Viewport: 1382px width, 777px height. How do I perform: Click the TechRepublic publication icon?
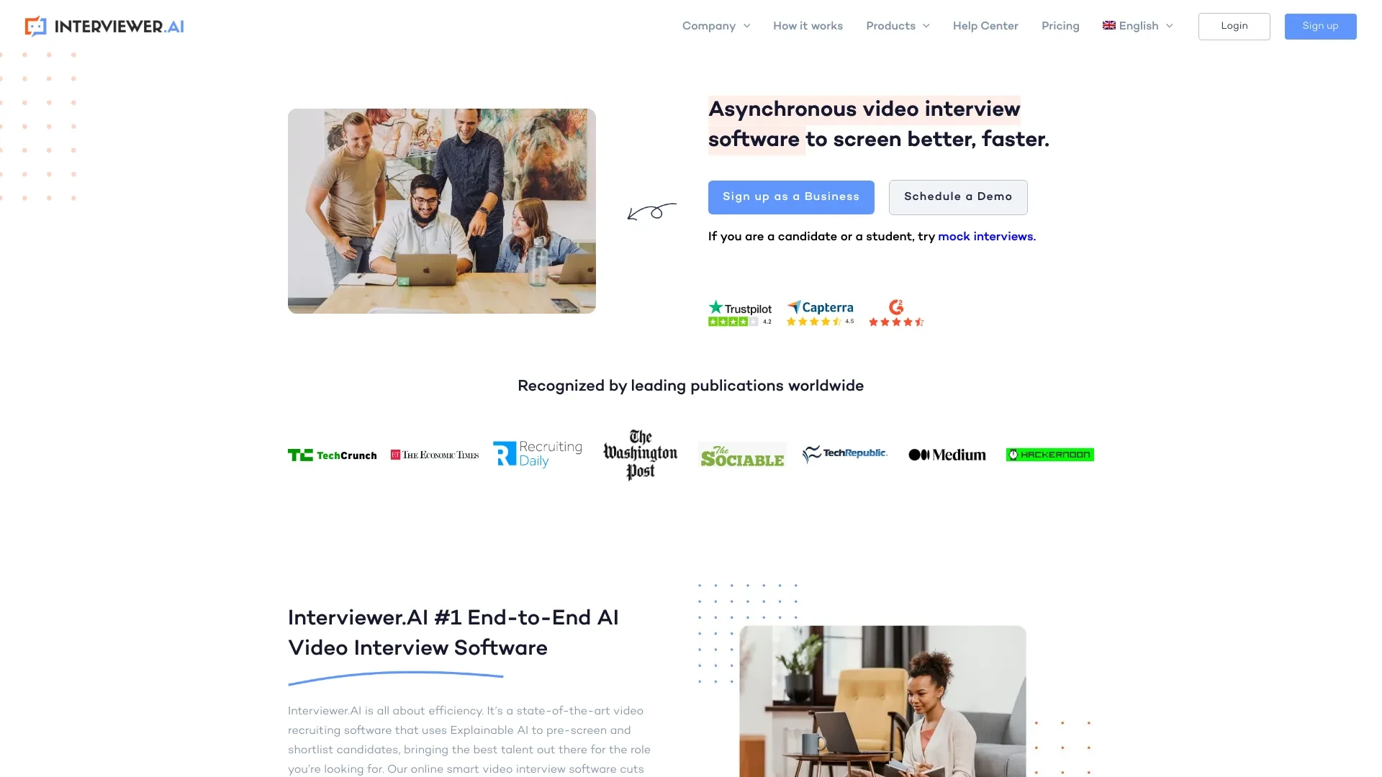coord(845,453)
